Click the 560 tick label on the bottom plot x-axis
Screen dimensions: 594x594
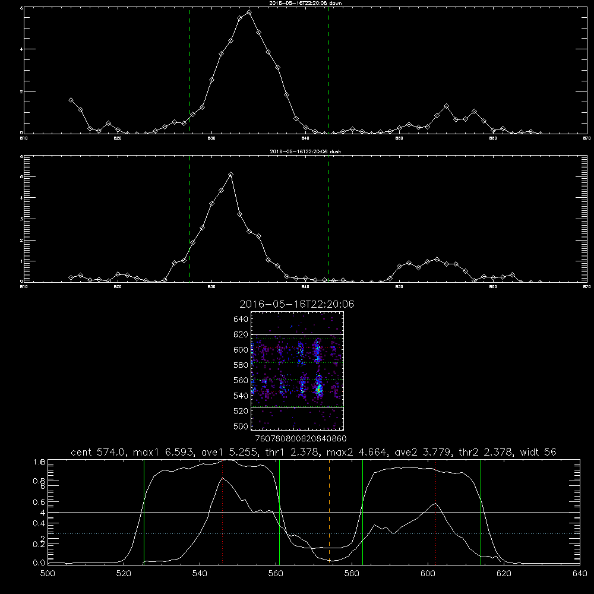276,574
